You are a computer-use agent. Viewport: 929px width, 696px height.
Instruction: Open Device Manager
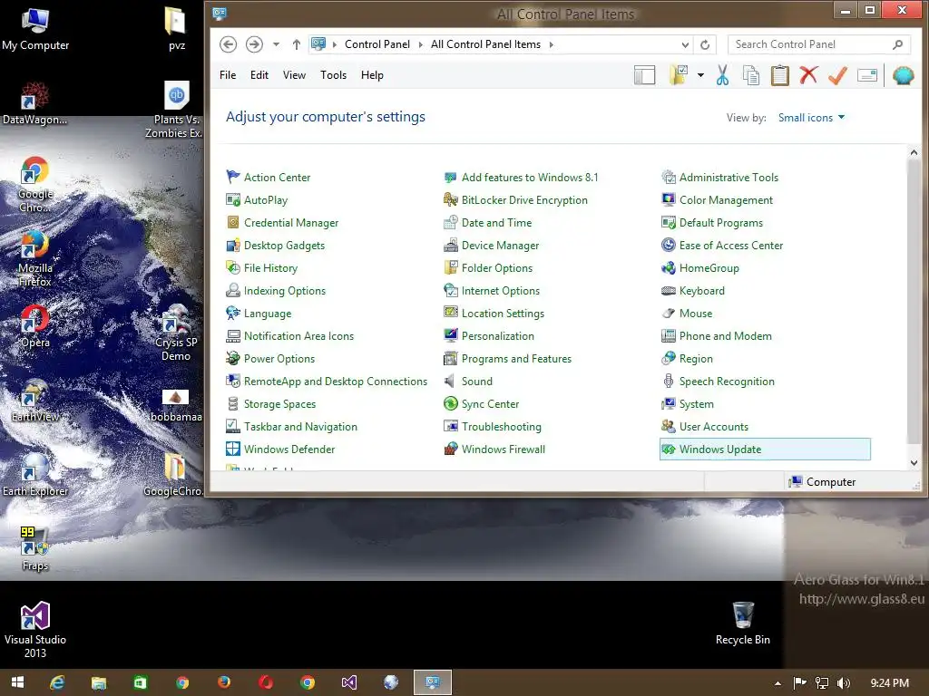pos(492,246)
